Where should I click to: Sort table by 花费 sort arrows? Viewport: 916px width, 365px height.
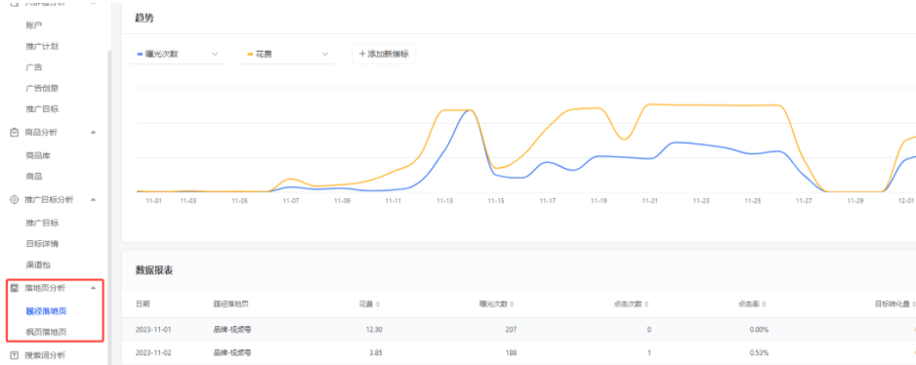(377, 304)
